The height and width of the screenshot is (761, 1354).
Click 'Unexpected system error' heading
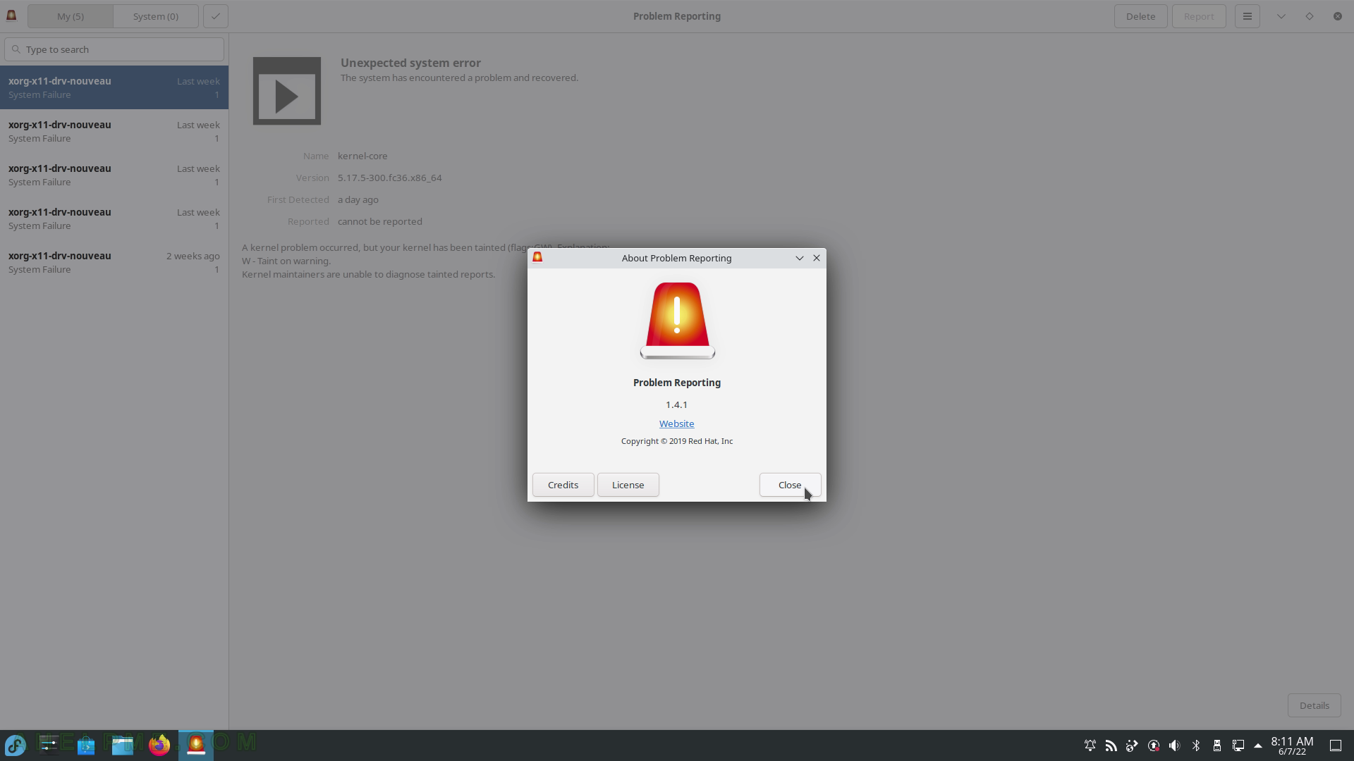click(x=410, y=63)
